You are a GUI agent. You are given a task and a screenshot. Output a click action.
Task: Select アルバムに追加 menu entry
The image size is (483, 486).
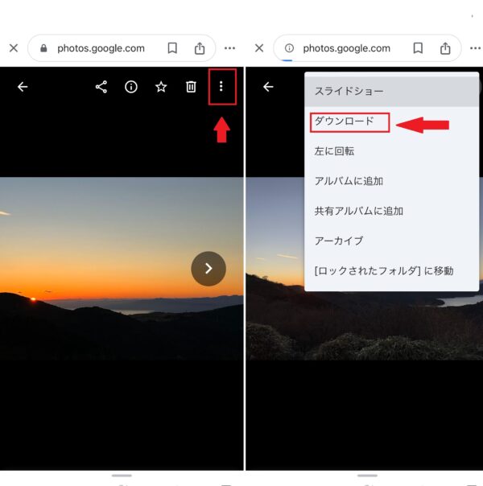coord(391,181)
